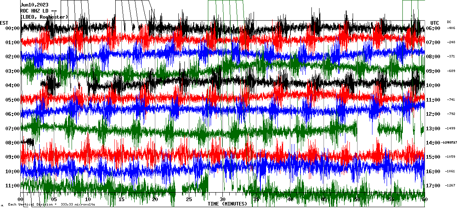Pick the UTC-side 11:00 time label
457x210 pixels.
click(x=433, y=100)
